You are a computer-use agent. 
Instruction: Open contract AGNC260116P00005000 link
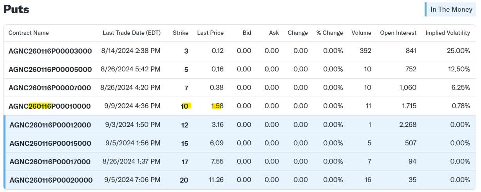pos(50,69)
